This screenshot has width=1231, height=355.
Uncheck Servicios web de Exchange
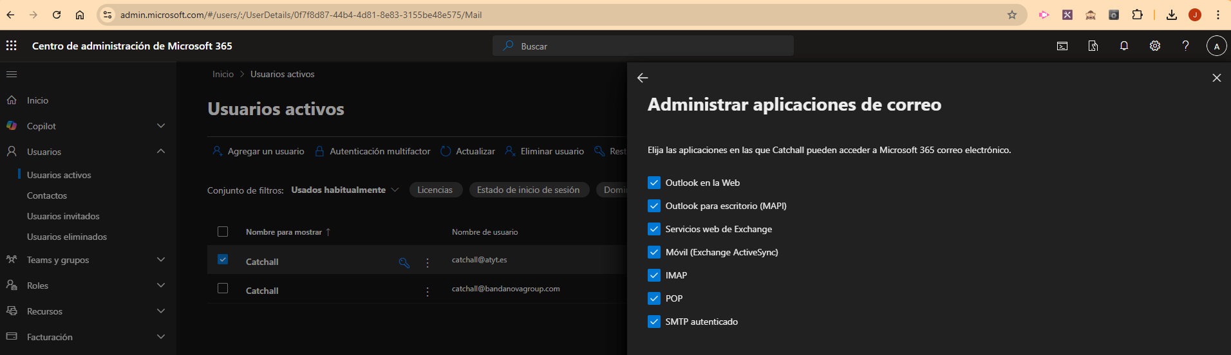click(654, 229)
